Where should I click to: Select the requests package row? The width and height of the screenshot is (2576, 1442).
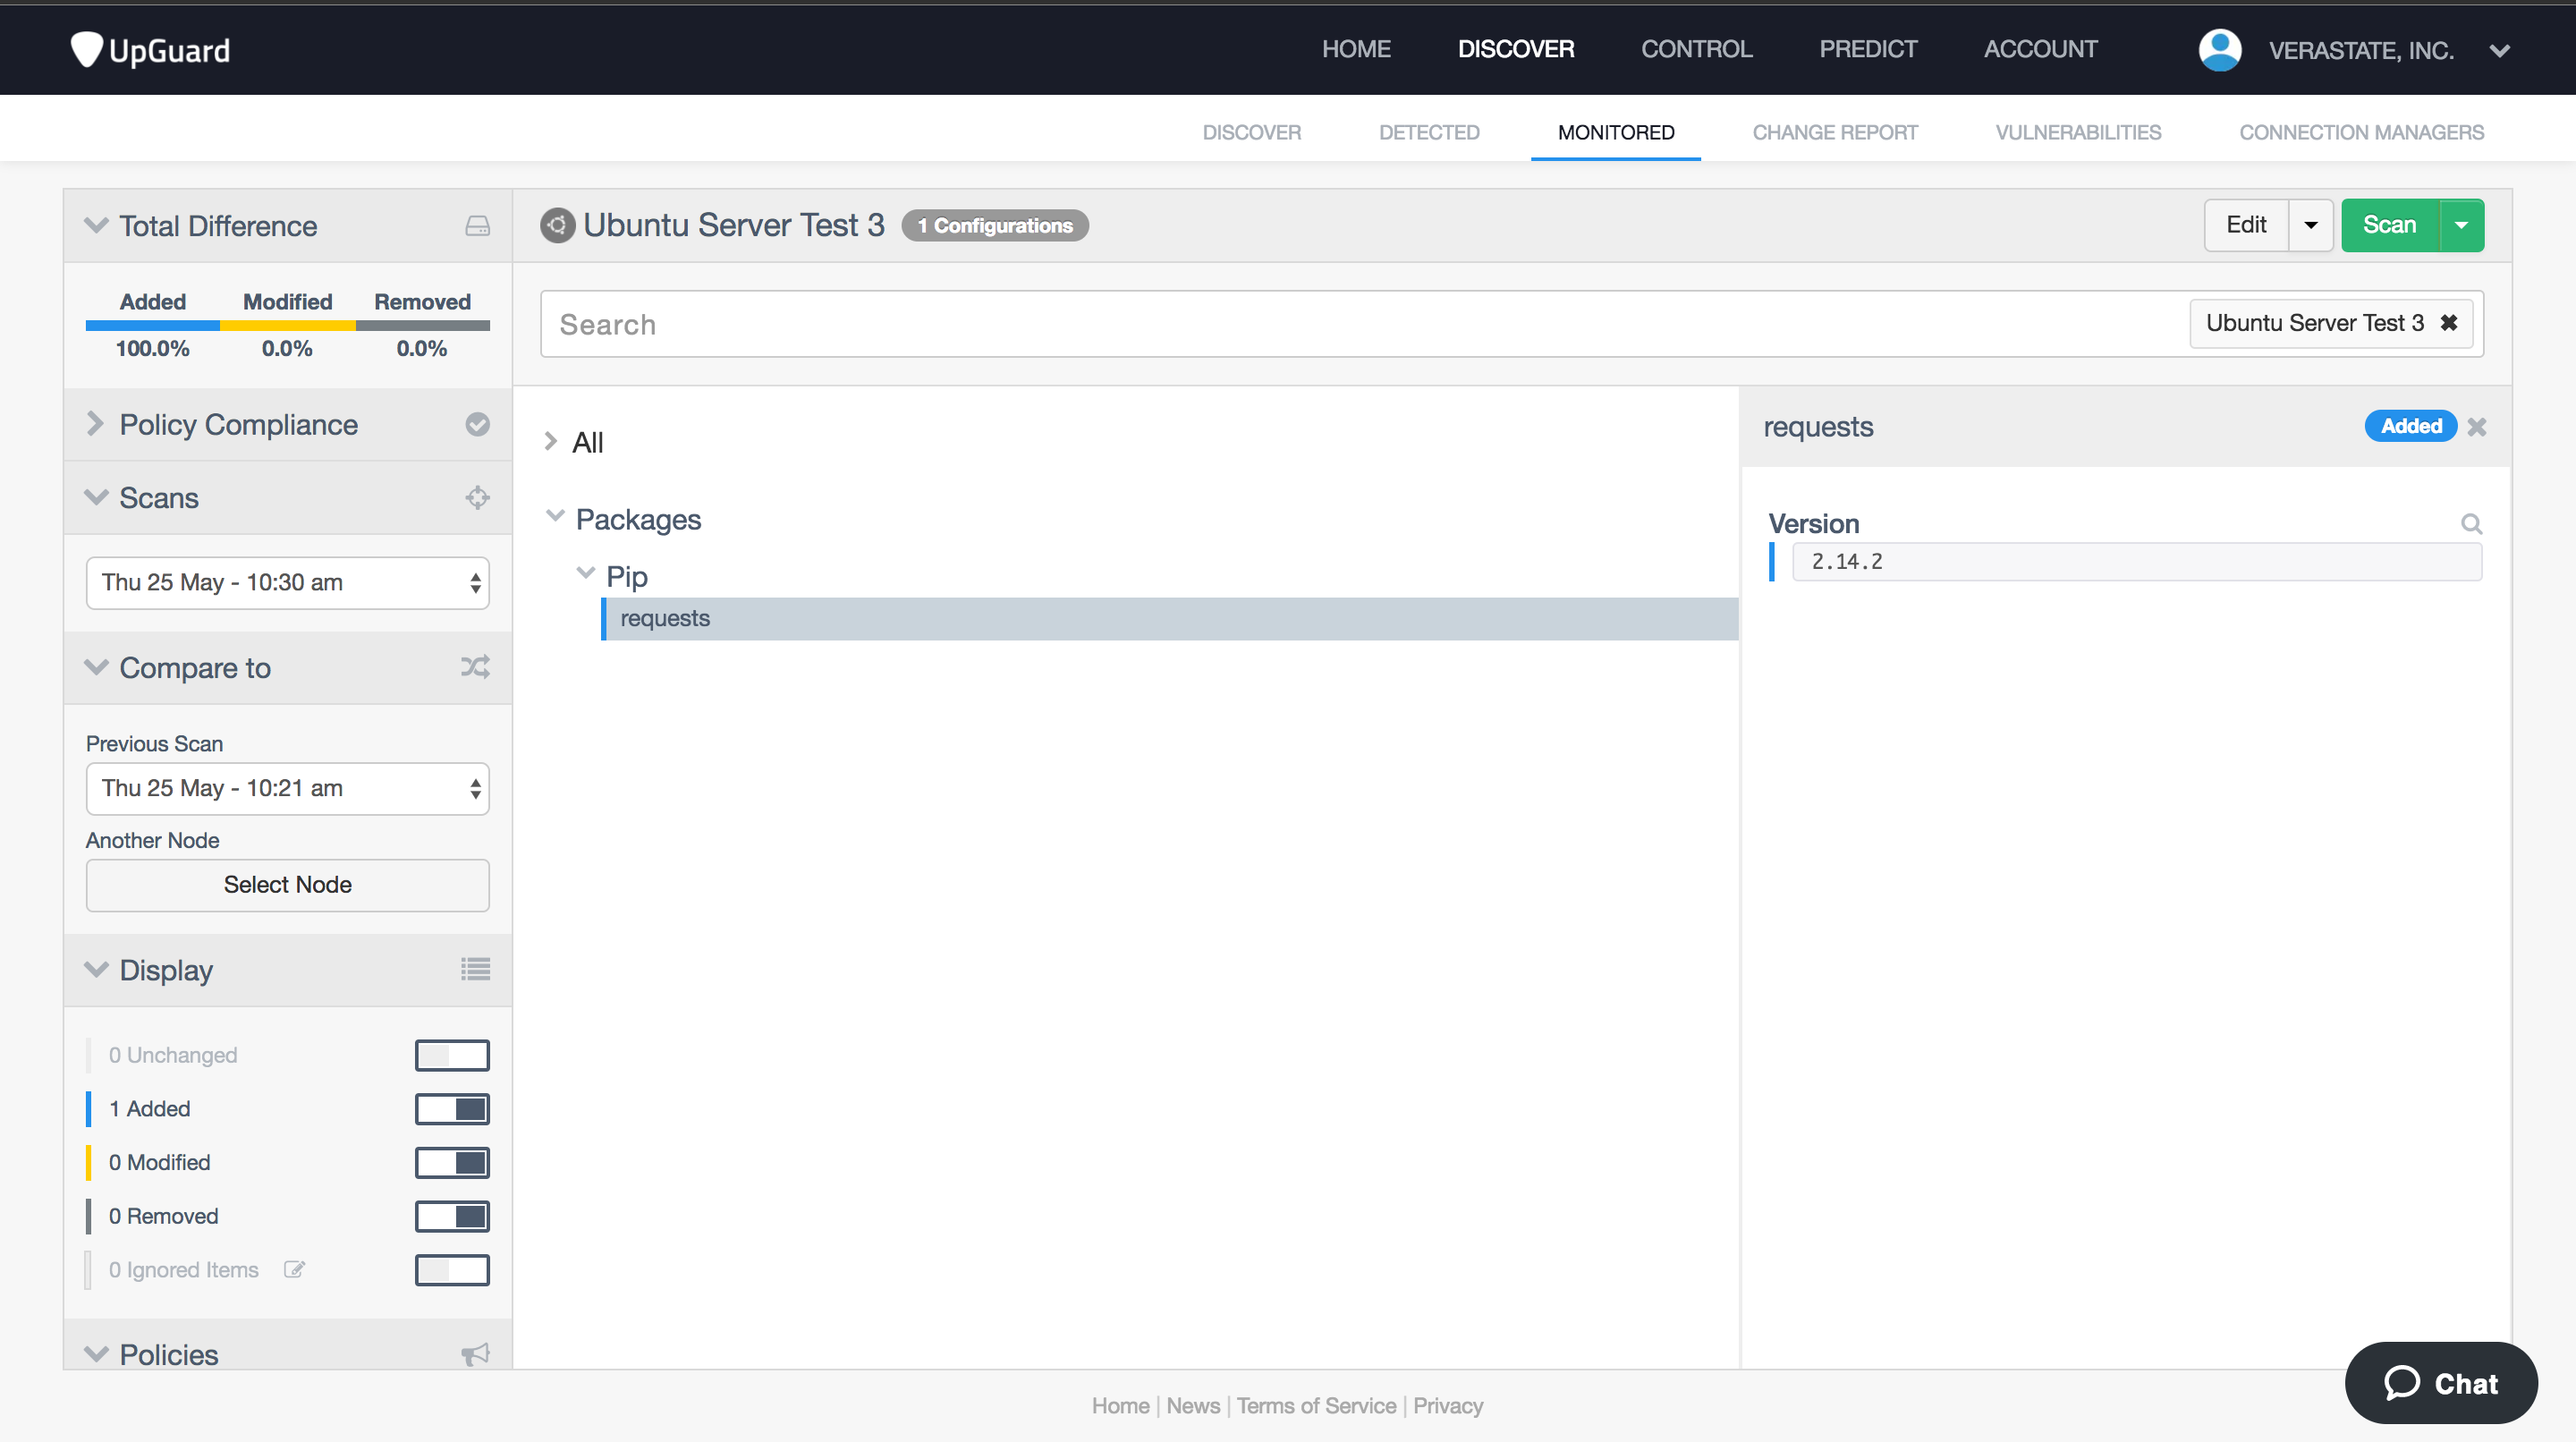(x=1170, y=619)
